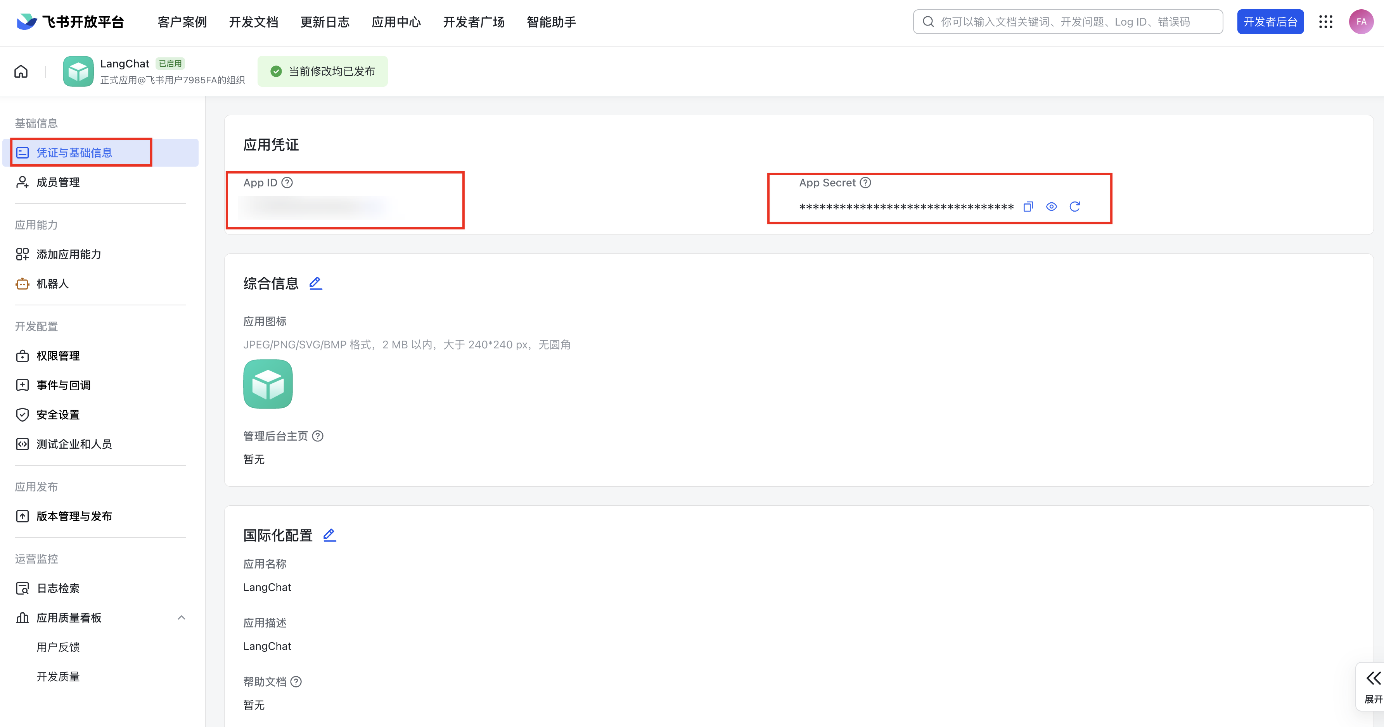Show the hidden App Secret
Image resolution: width=1384 pixels, height=727 pixels.
tap(1052, 207)
